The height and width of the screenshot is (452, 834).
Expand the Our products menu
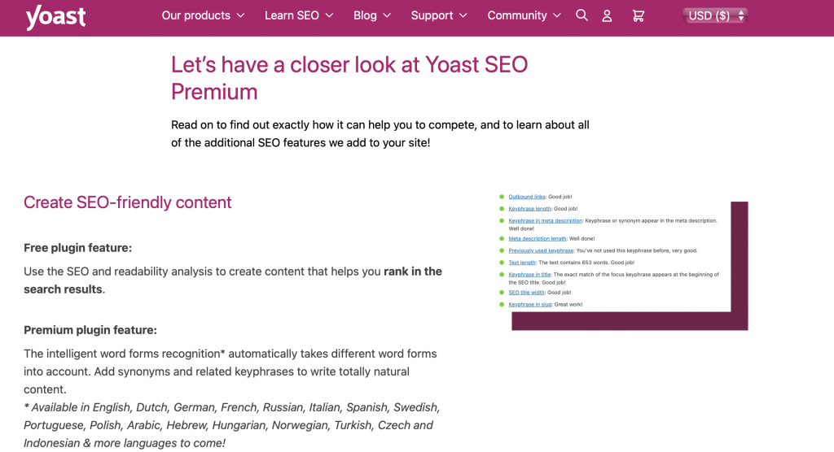207,15
